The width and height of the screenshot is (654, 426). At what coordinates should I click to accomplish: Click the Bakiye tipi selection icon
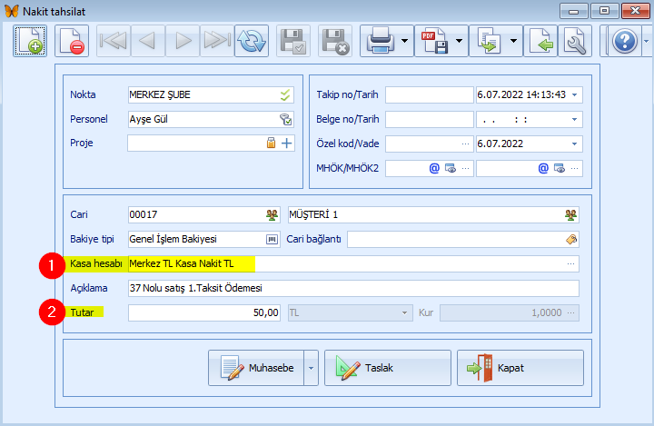point(272,239)
